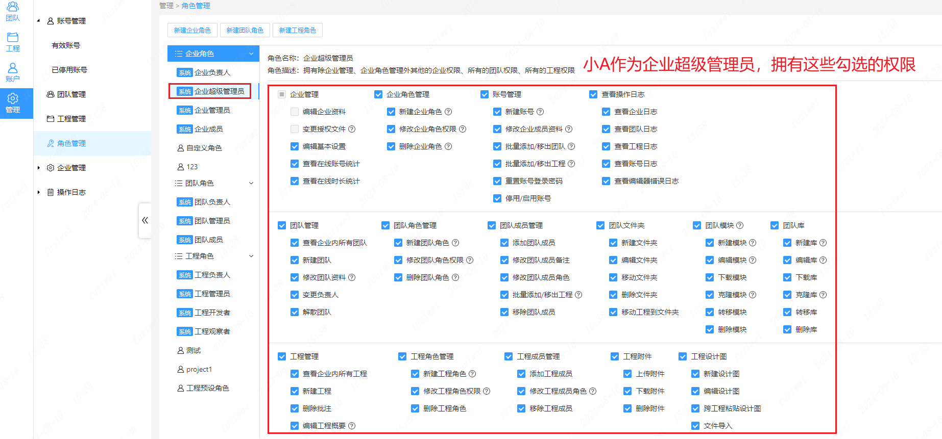Uncheck the 上传附件 checkbox

pyautogui.click(x=627, y=374)
